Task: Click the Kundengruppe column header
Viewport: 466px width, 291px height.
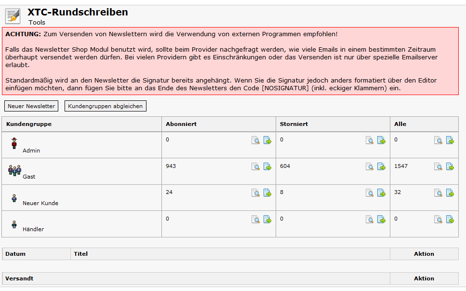Action: pyautogui.click(x=29, y=124)
